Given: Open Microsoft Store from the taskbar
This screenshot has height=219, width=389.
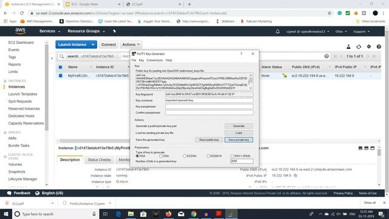Looking at the screenshot, I should (143, 214).
